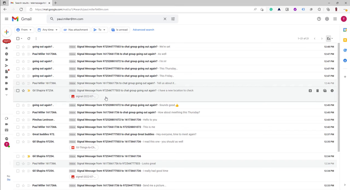Open the Google apps grid
This screenshot has width=350, height=190.
(x=335, y=19)
